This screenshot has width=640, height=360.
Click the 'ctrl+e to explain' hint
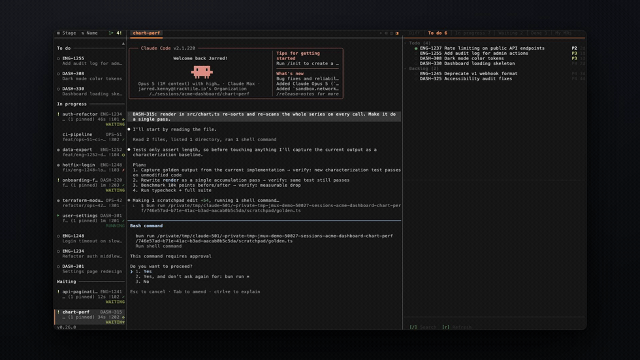click(x=237, y=292)
